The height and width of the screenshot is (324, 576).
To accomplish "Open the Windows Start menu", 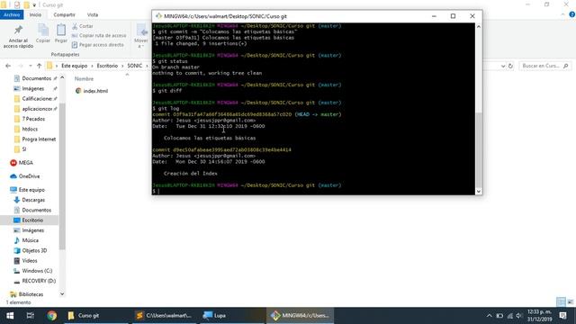I will [10, 316].
